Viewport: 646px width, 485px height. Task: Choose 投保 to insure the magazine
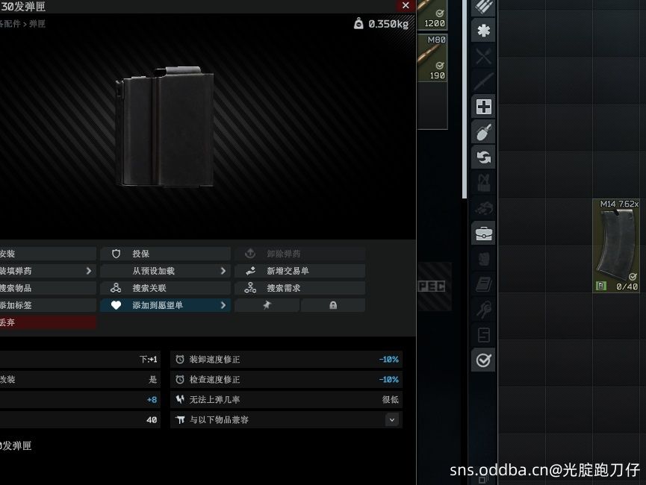(x=165, y=254)
